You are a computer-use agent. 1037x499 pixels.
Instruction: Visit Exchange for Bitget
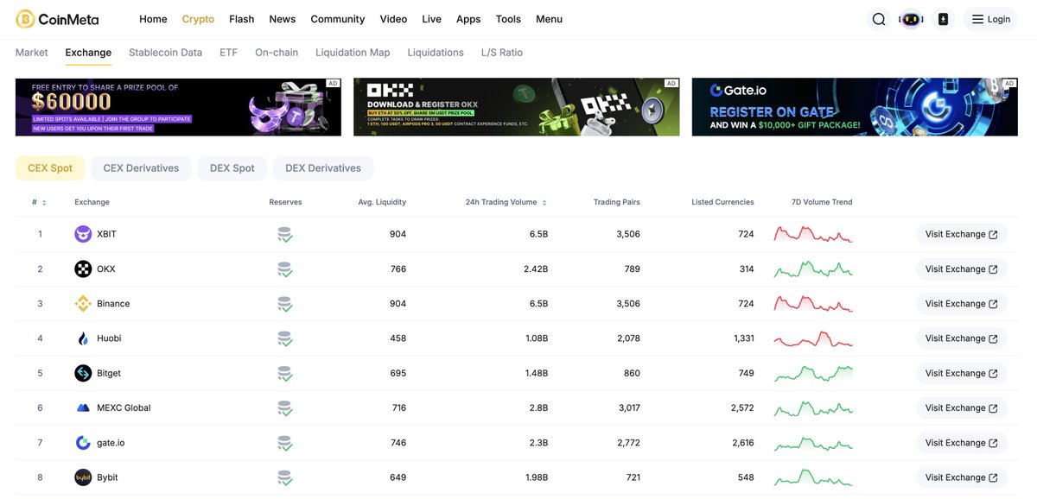click(x=962, y=373)
